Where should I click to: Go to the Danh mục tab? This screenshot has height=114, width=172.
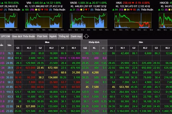click(x=76, y=36)
